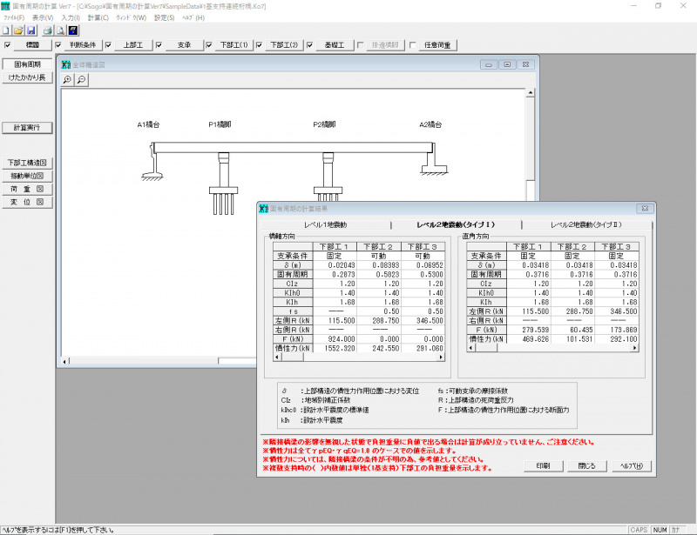Open the 表示(V) menu
This screenshot has width=697, height=535.
43,17
